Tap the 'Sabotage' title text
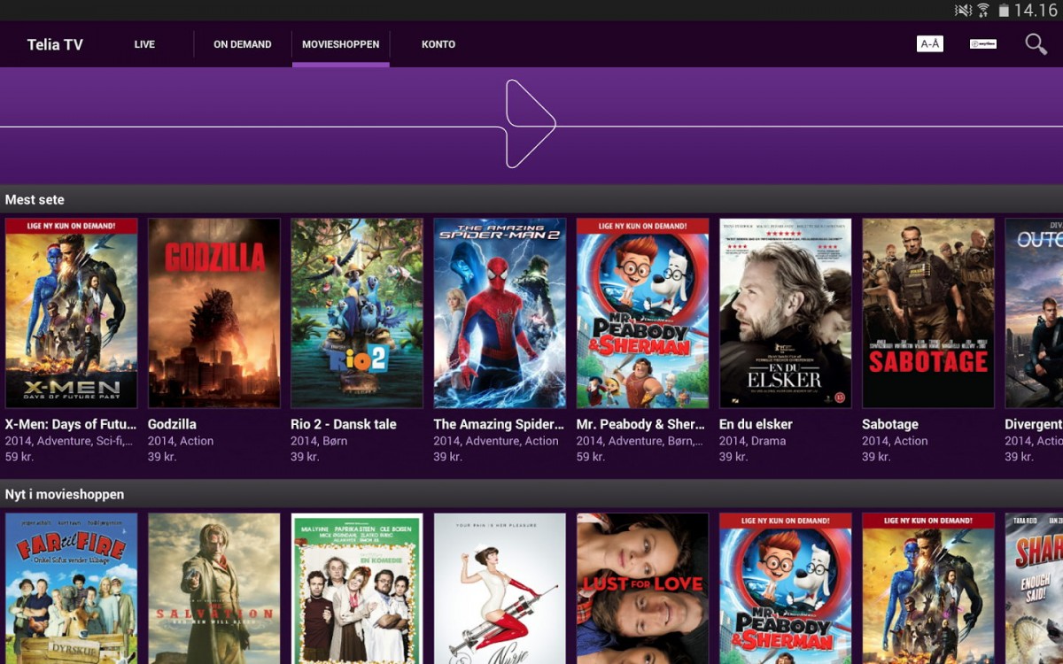 pyautogui.click(x=890, y=424)
